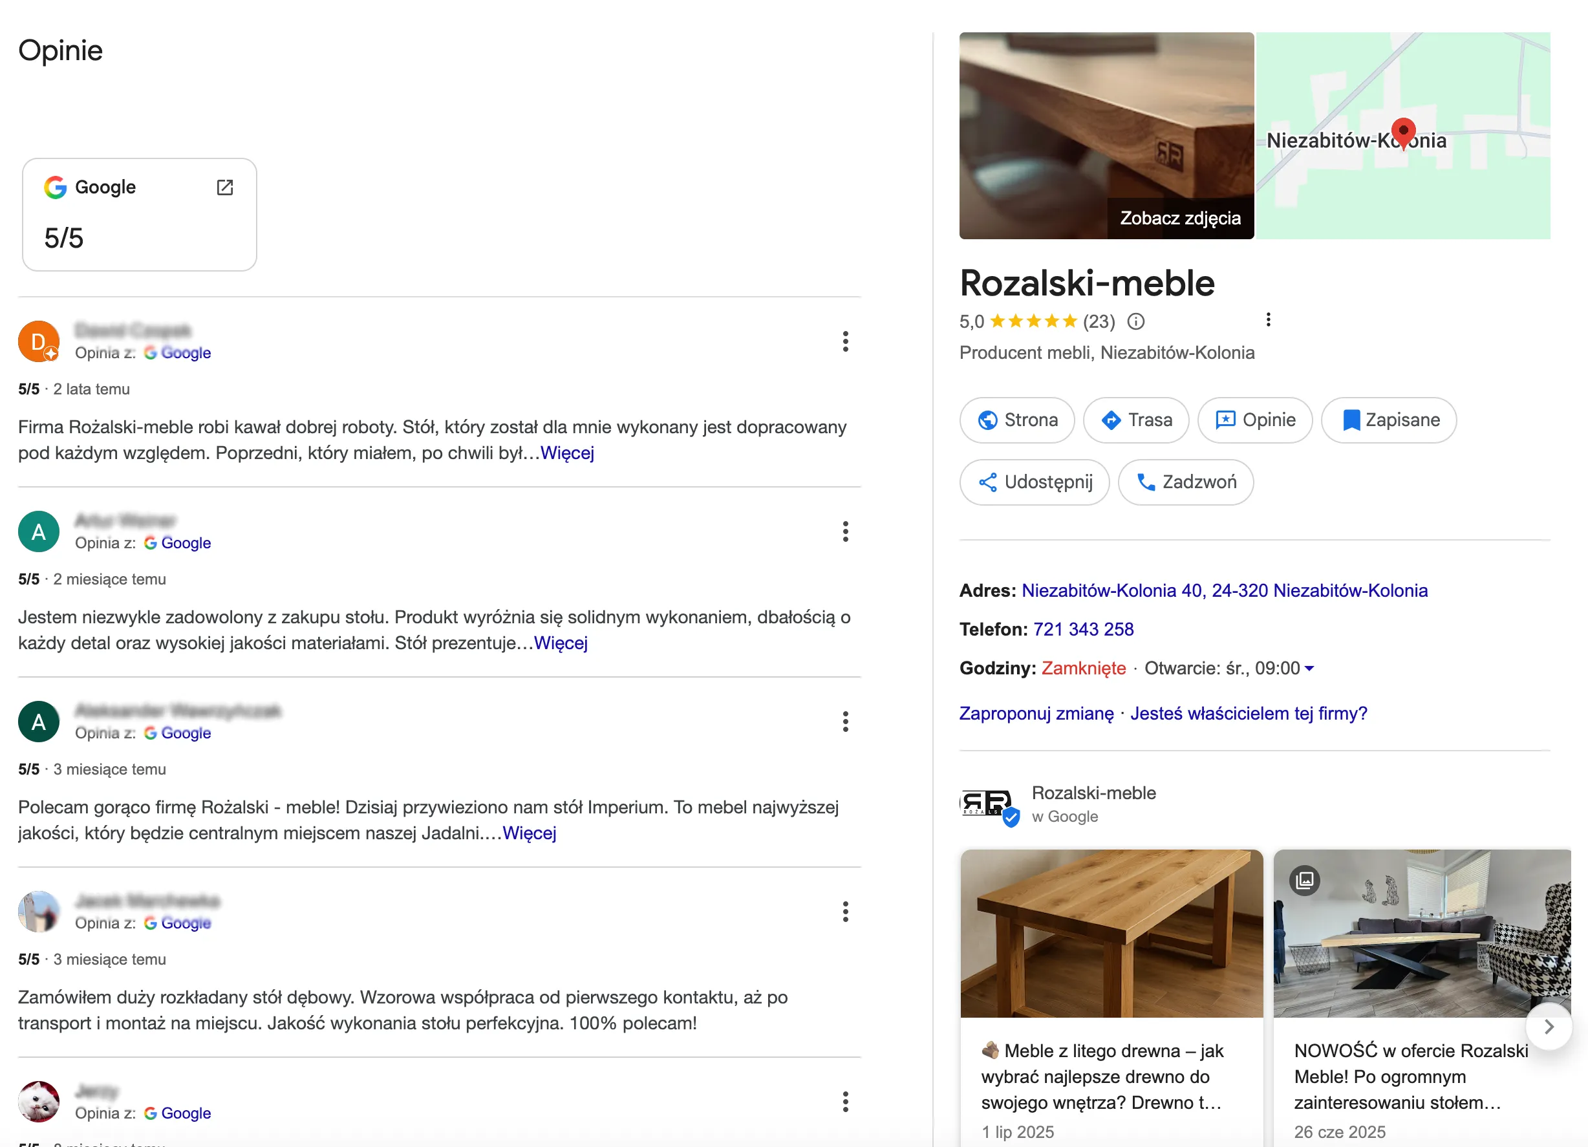
Task: Click the red map pin marker
Action: (x=1403, y=133)
